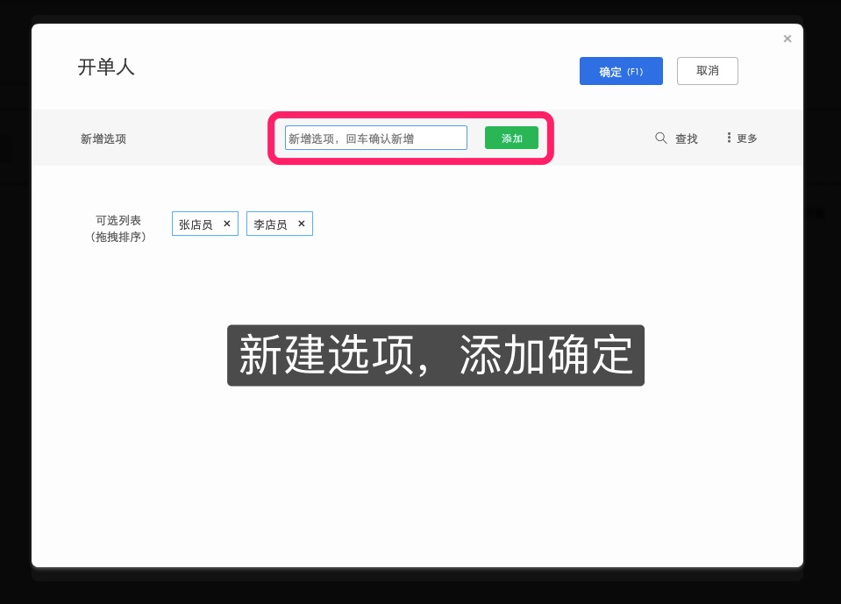Remove 张店员 with its x icon
The width and height of the screenshot is (841, 604).
click(227, 224)
